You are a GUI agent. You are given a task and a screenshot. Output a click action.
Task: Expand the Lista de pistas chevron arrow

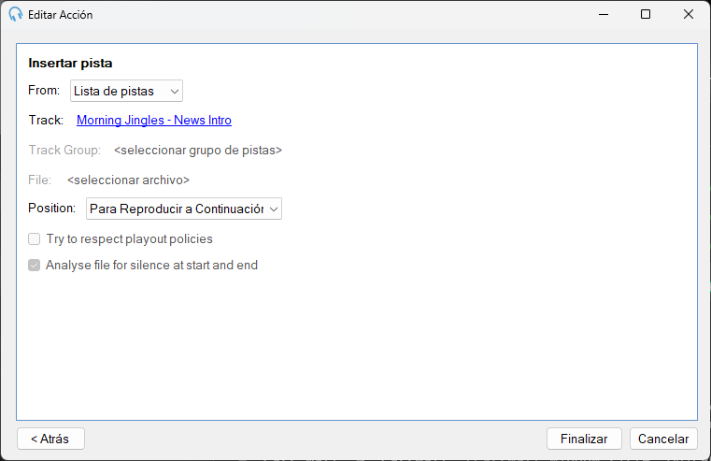coord(174,92)
